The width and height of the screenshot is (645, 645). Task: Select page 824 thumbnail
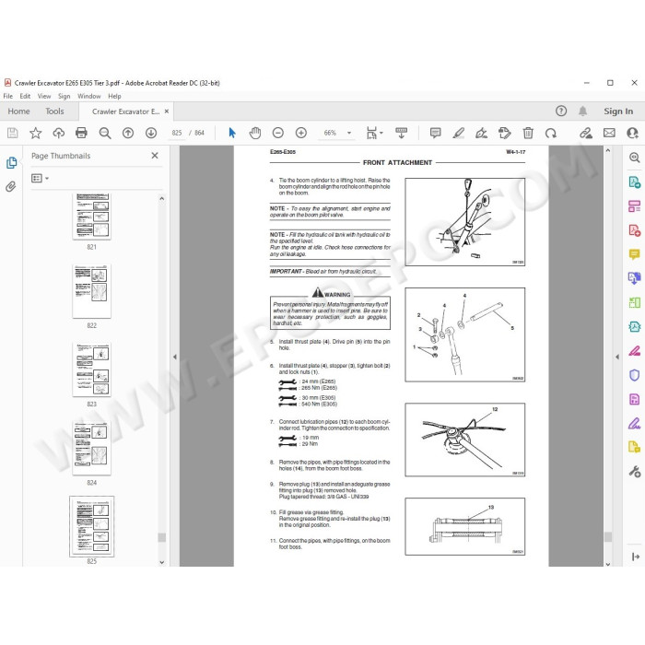[x=92, y=448]
